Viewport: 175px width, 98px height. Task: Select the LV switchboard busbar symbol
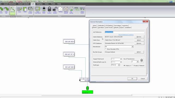pyautogui.click(x=84, y=80)
